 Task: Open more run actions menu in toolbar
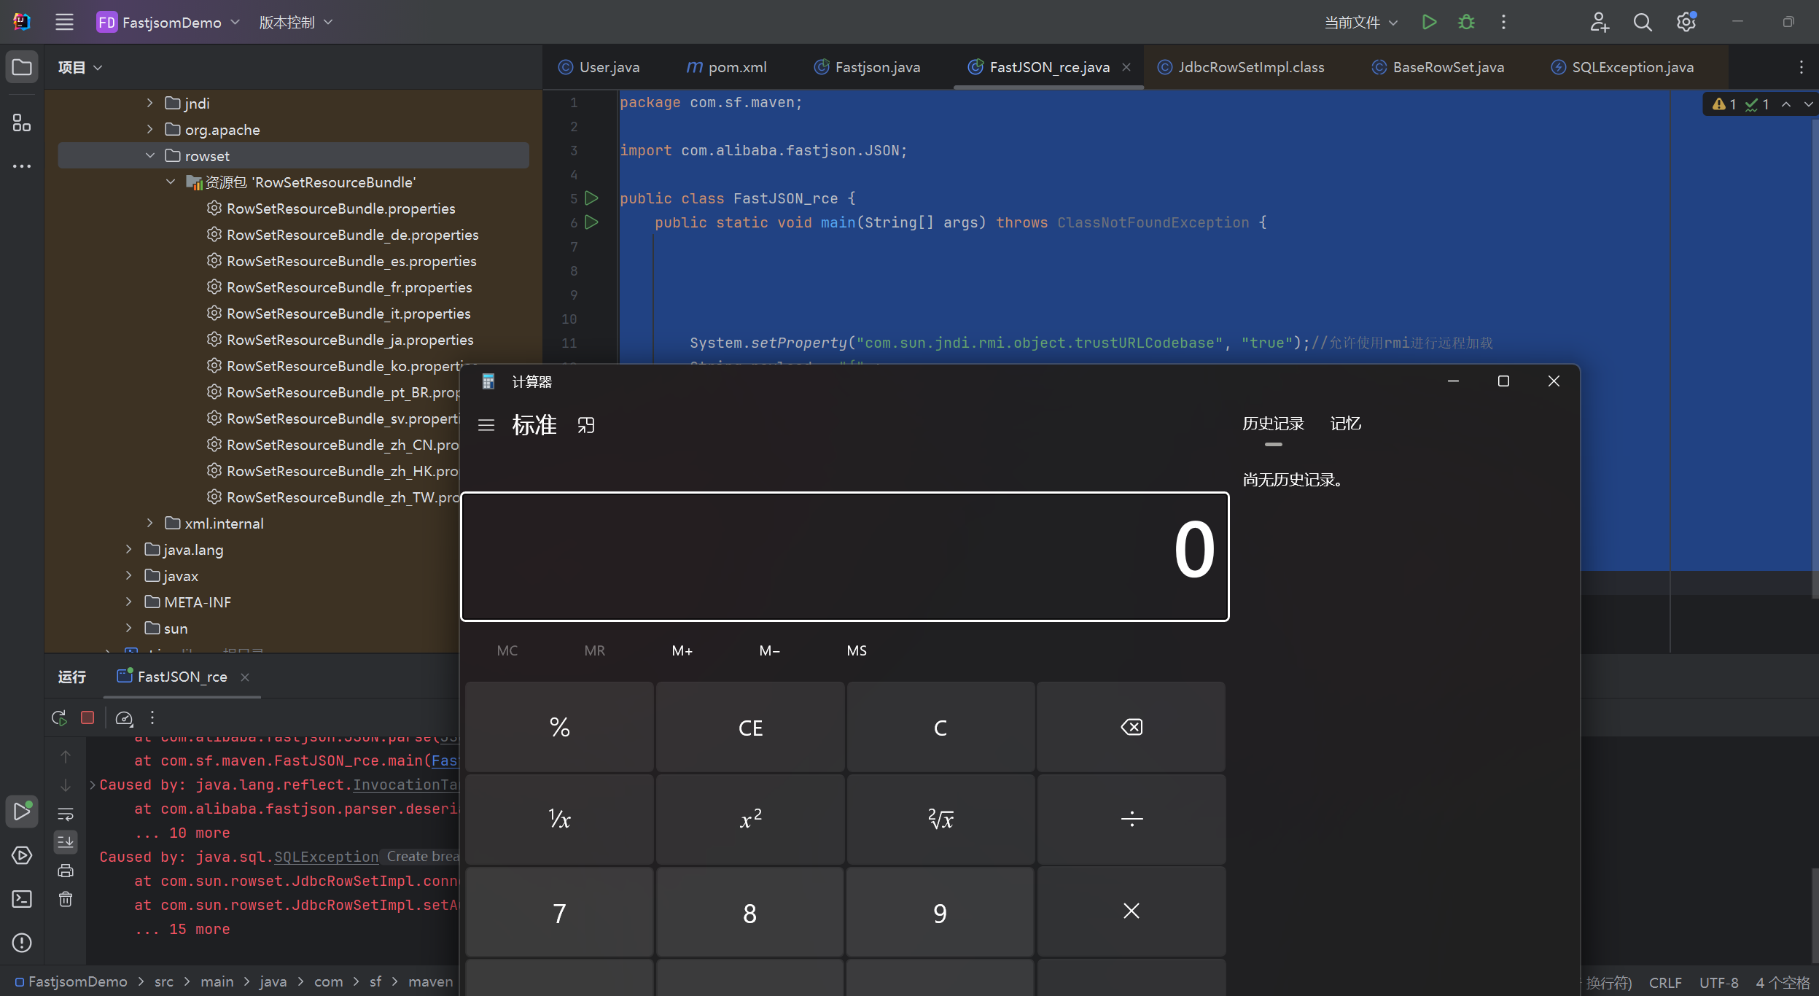click(x=1503, y=22)
